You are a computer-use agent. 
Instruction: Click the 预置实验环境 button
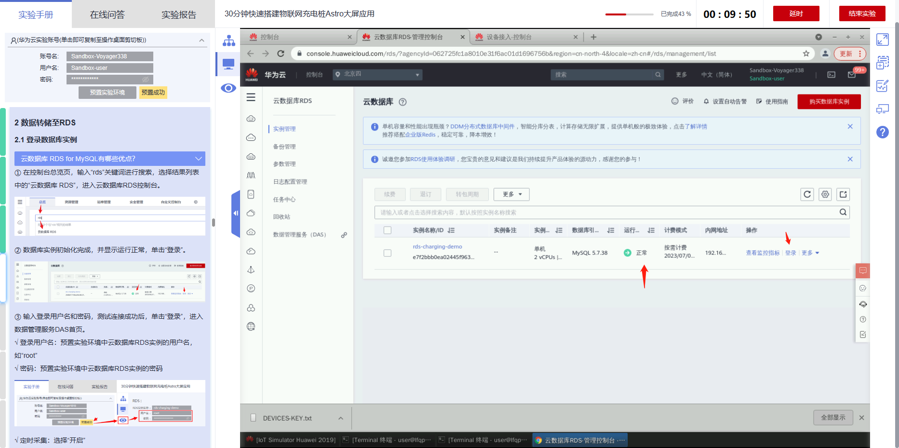coord(107,92)
